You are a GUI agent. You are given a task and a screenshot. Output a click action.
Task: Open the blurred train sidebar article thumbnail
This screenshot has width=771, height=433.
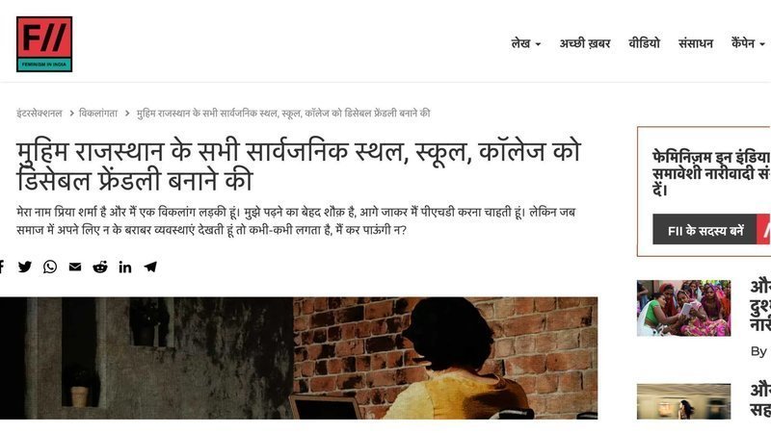point(683,401)
